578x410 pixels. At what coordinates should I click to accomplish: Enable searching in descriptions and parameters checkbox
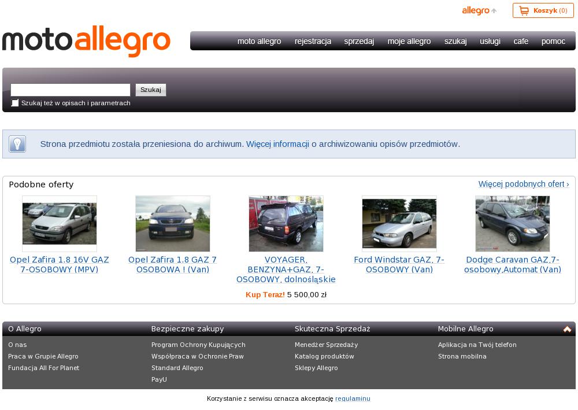click(15, 103)
